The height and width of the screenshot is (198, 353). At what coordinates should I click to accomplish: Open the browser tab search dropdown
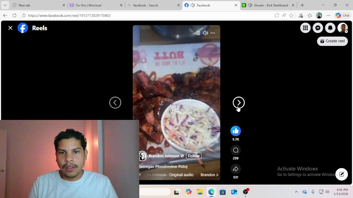tap(5, 5)
